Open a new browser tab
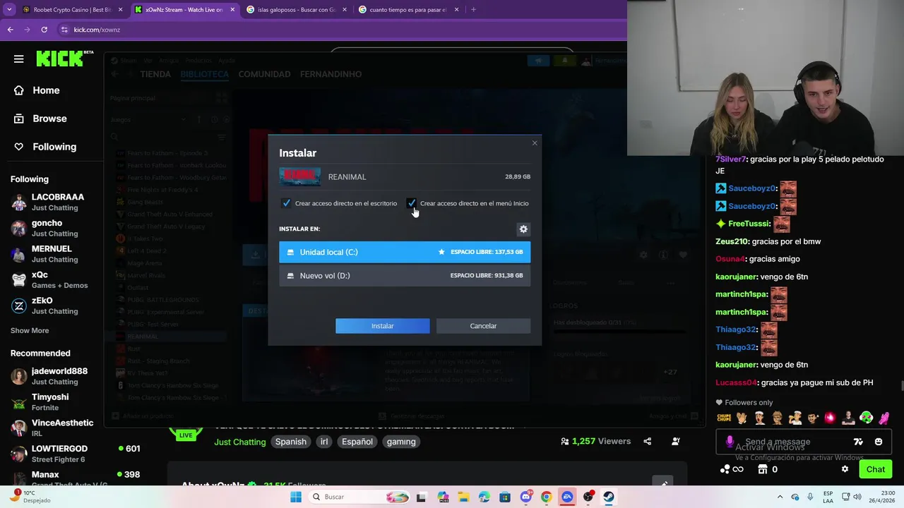This screenshot has width=904, height=508. coord(473,10)
